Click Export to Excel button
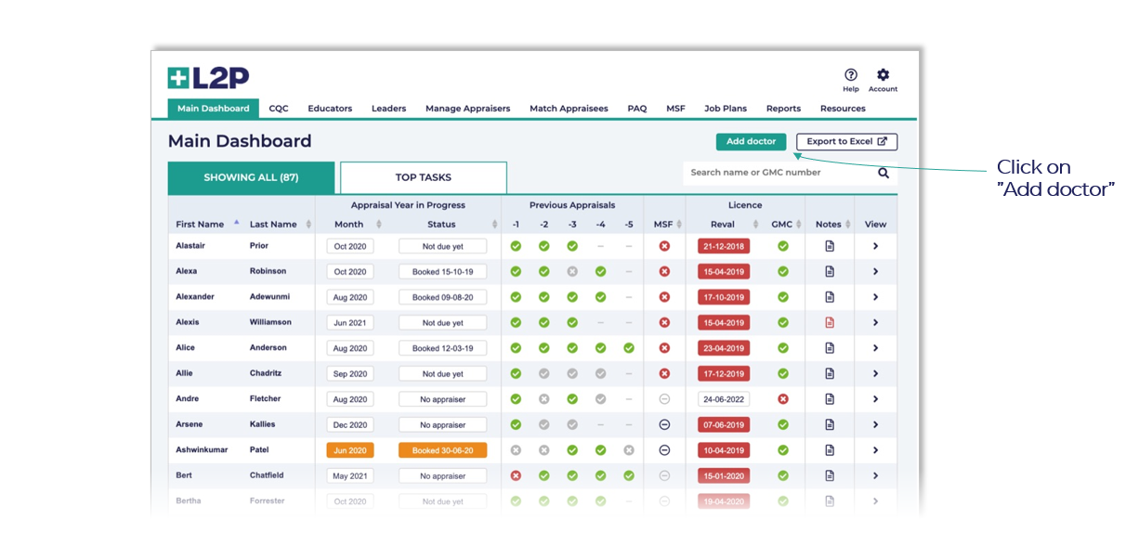The image size is (1139, 558). click(846, 142)
